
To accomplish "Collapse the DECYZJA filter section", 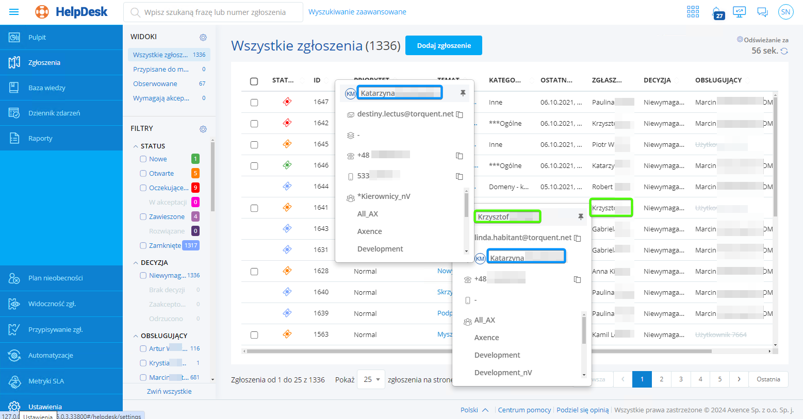I will pyautogui.click(x=136, y=263).
